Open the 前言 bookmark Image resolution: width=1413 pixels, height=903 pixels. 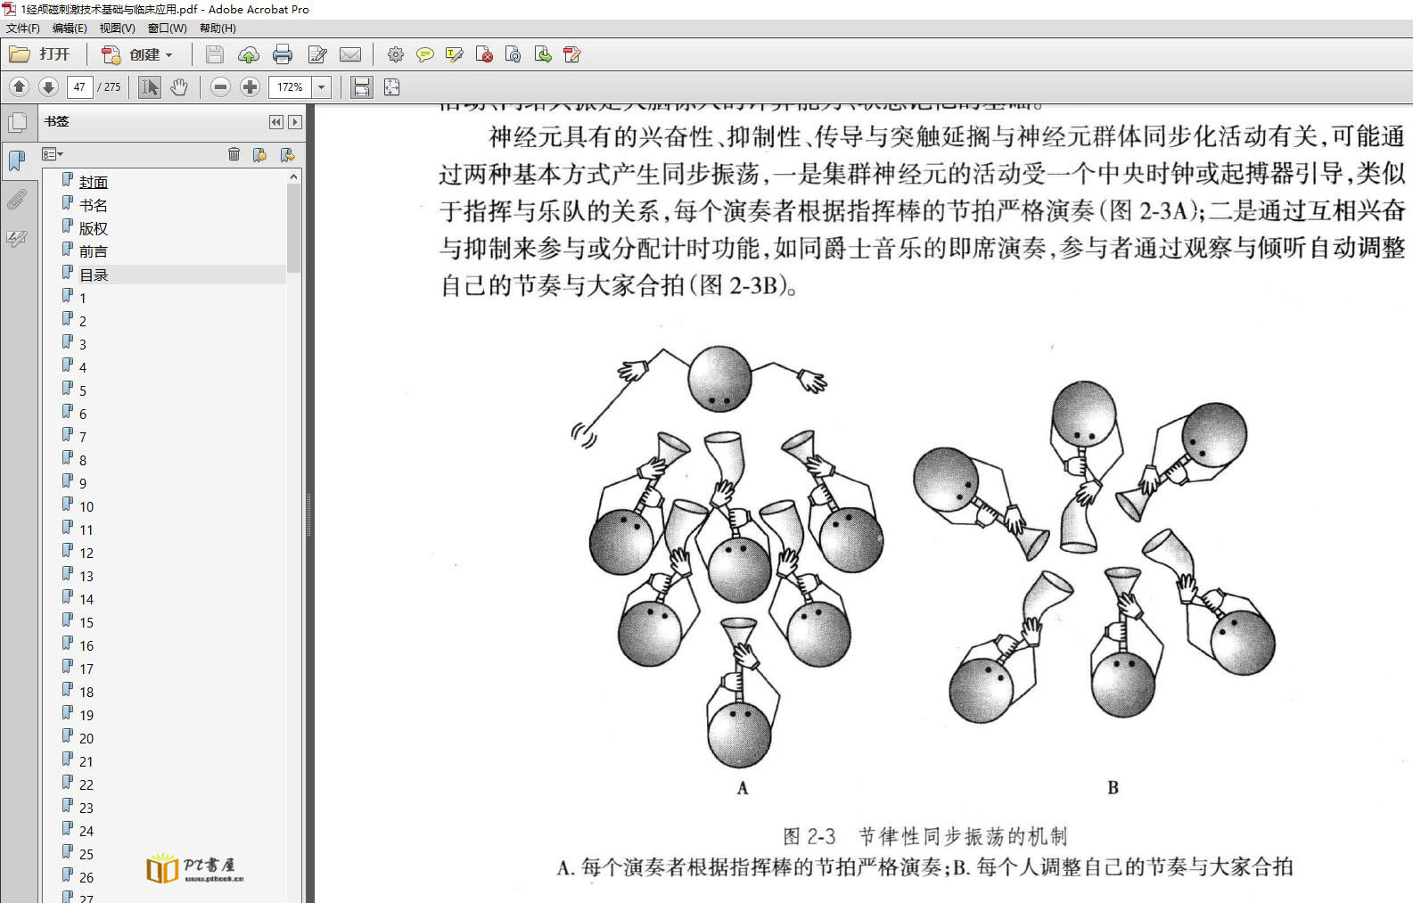94,251
